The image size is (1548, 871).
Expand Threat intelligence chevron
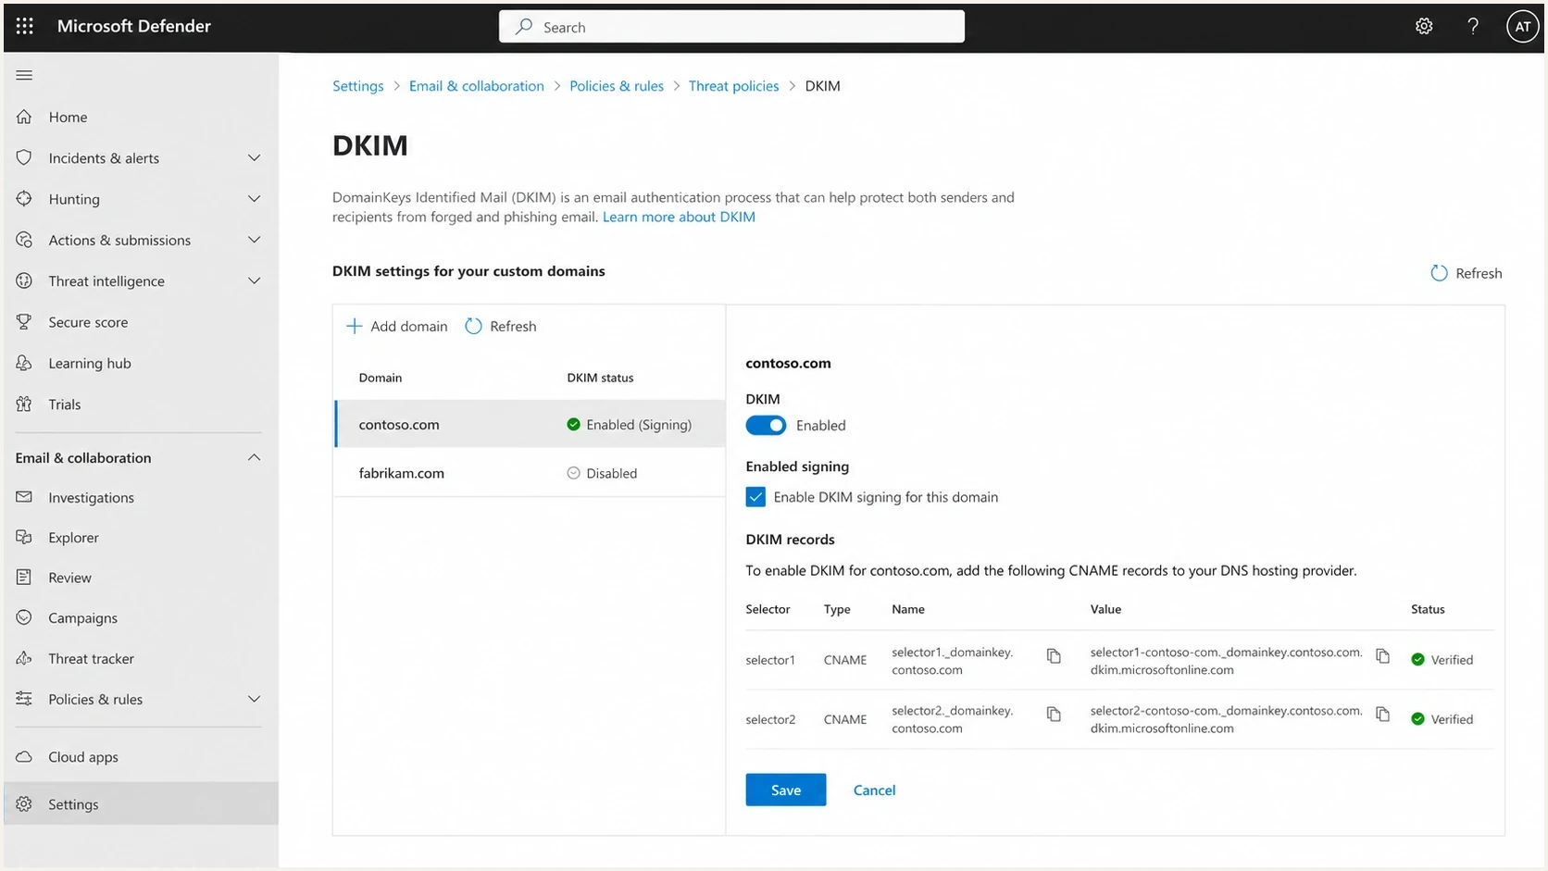tap(254, 280)
